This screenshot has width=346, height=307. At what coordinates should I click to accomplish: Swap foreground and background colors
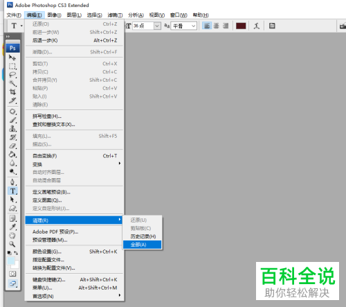point(16,253)
